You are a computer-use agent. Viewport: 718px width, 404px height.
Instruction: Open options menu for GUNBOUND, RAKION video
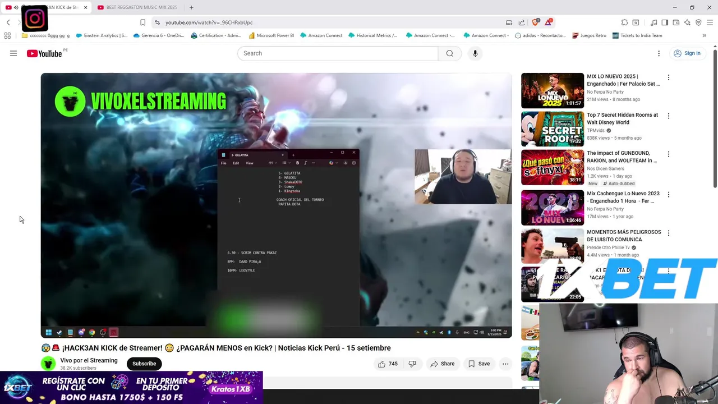(x=668, y=154)
